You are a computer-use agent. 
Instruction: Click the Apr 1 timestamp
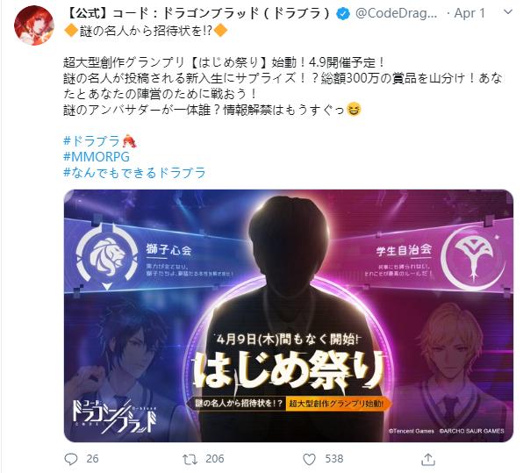470,13
